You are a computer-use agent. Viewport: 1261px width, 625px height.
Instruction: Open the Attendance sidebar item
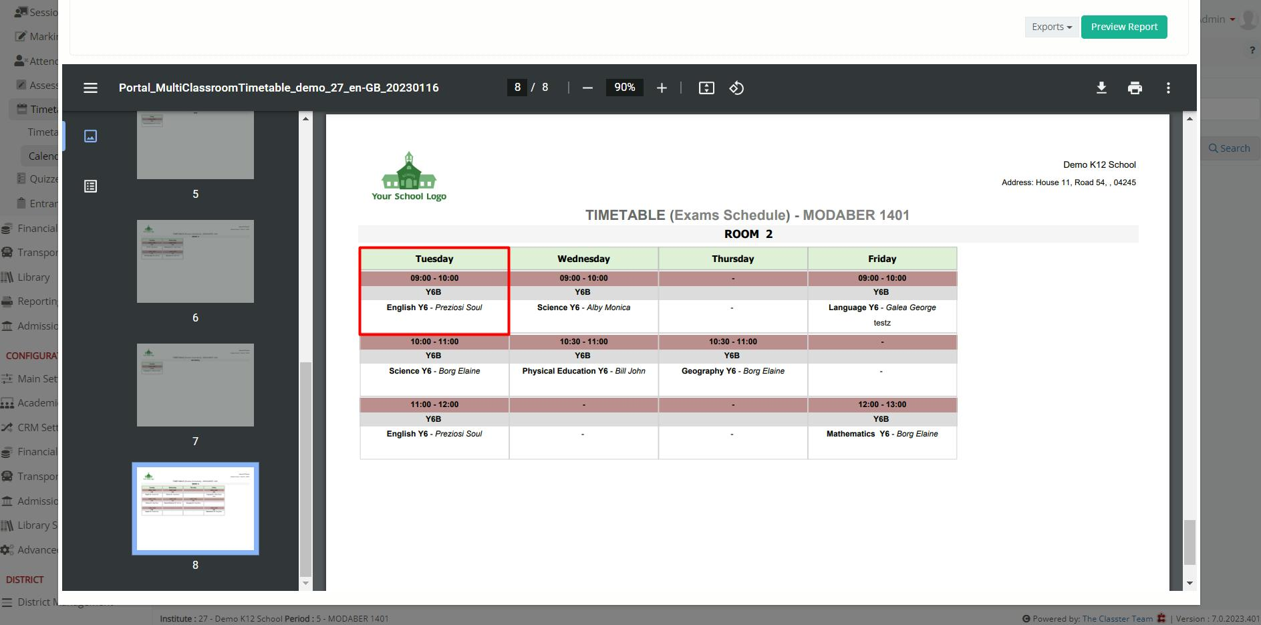[37, 61]
